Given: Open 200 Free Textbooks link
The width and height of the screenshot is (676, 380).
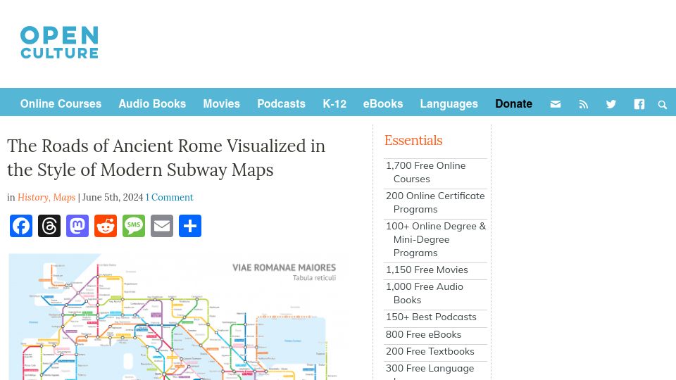Looking at the screenshot, I should (430, 352).
